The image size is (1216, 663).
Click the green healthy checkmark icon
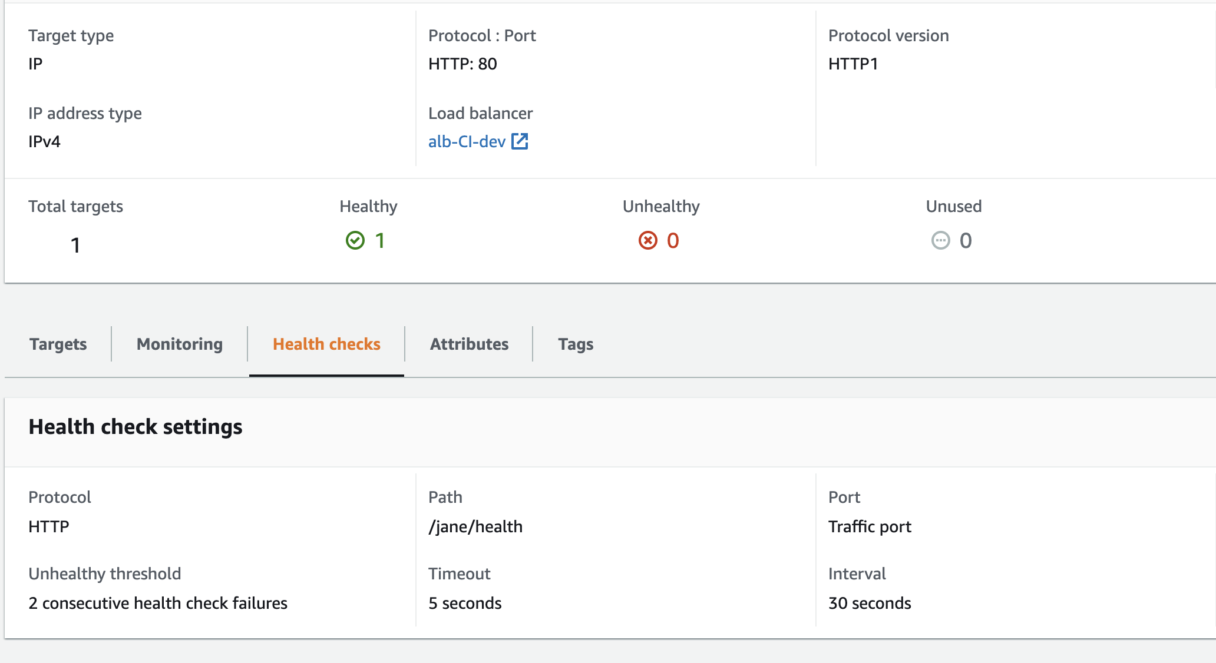coord(355,240)
